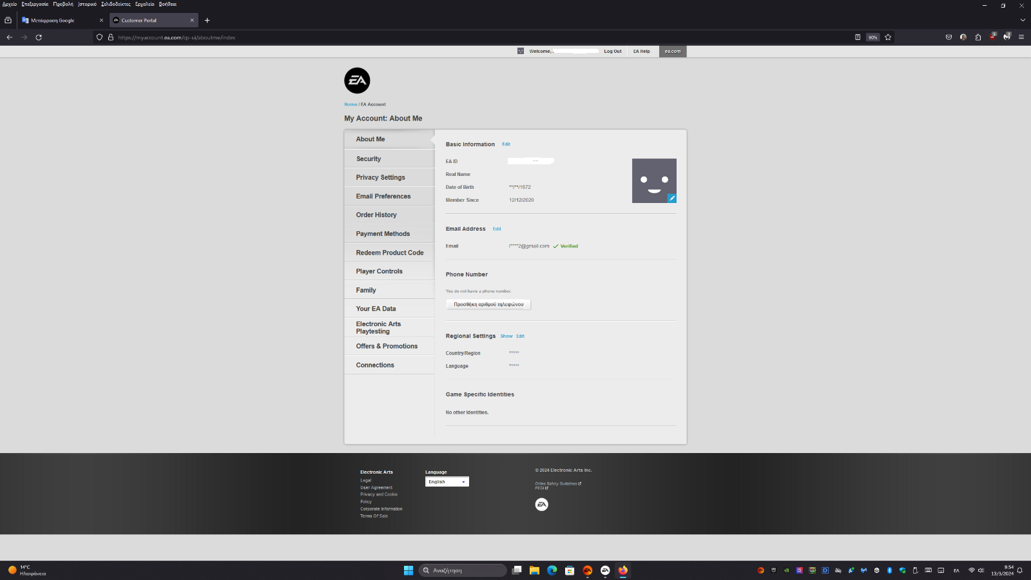
Task: Open Order History in the sidebar
Action: click(389, 215)
